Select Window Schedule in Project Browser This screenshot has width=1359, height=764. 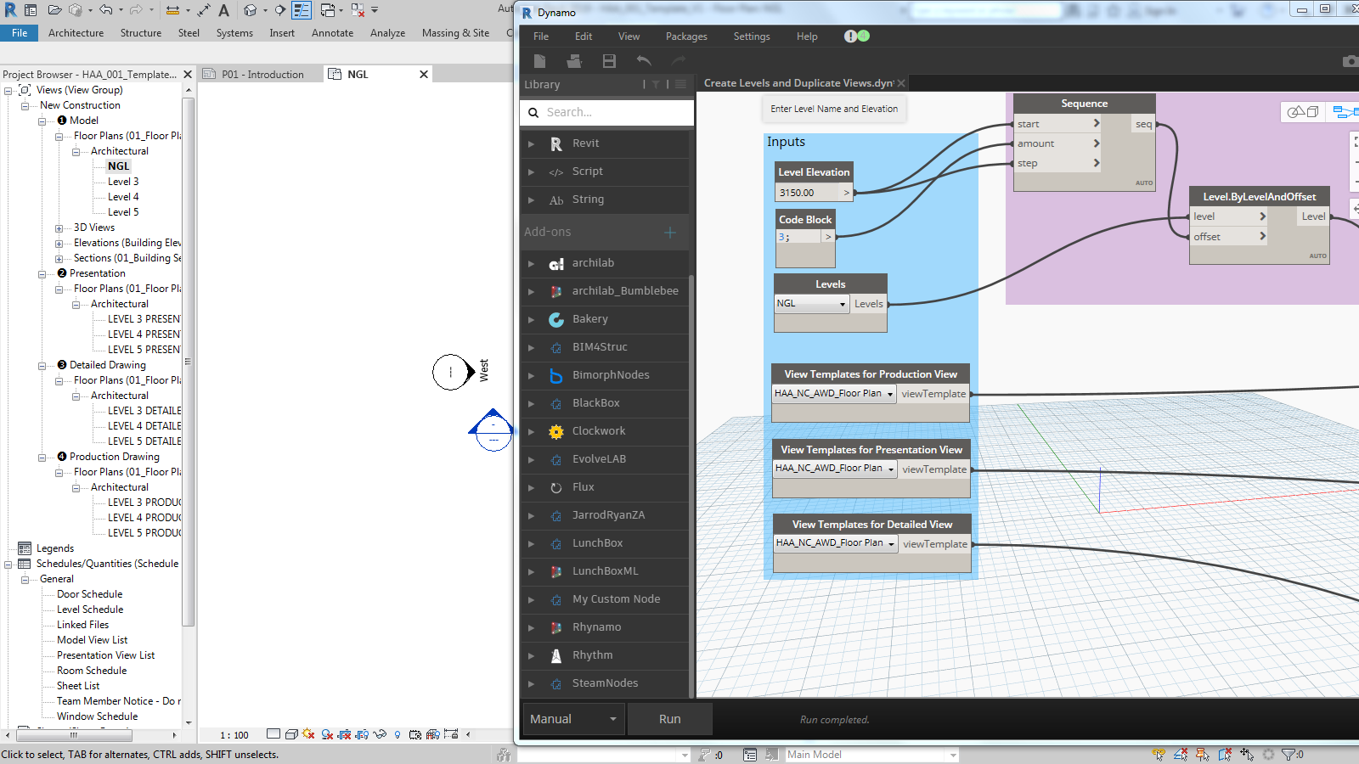pos(97,716)
